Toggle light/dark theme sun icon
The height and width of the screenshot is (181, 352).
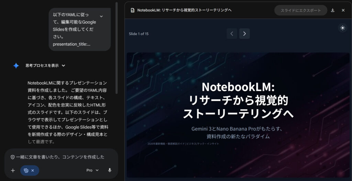(x=342, y=28)
